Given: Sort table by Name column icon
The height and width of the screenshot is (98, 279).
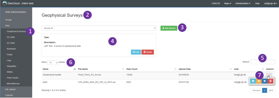Looking at the screenshot, I should (75, 69).
